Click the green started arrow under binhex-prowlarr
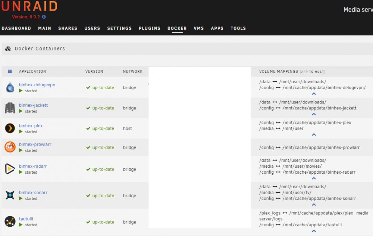373x236 pixels. (21, 150)
